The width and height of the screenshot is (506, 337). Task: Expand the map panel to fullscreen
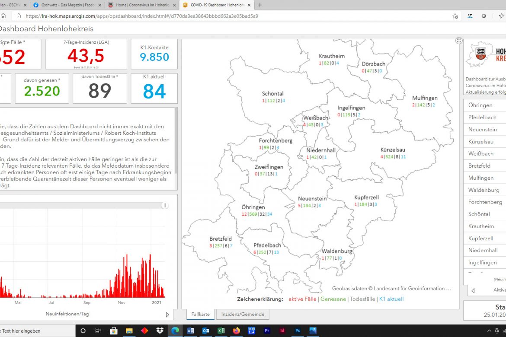click(459, 41)
